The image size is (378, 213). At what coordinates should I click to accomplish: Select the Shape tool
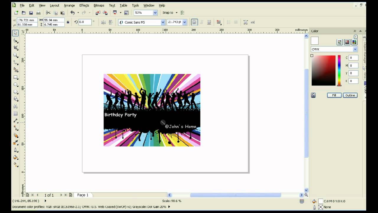15,41
